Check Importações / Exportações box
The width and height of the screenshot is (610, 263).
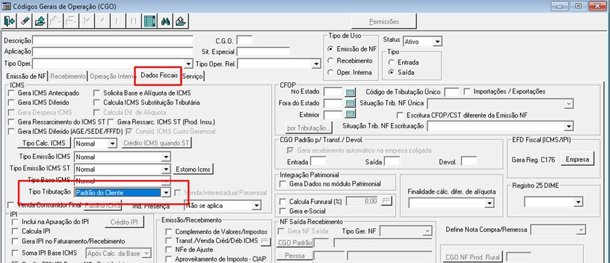tap(467, 92)
